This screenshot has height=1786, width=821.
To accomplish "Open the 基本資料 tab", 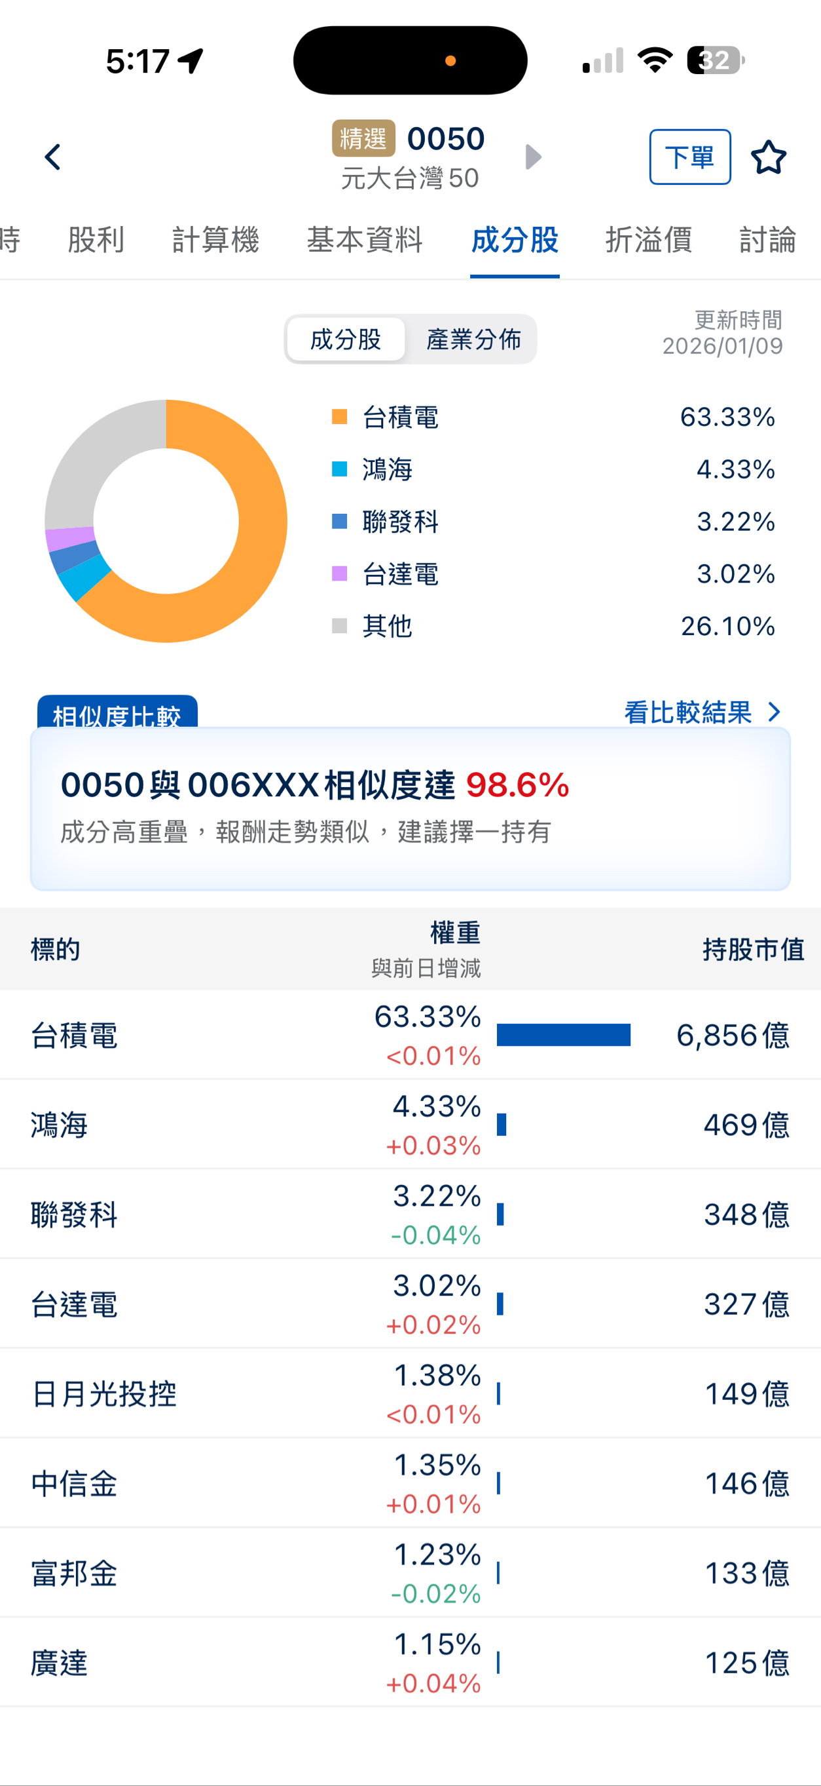I will tap(365, 240).
